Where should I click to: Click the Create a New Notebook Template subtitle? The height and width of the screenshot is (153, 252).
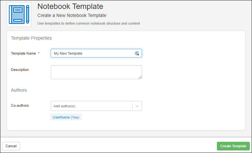(72, 15)
